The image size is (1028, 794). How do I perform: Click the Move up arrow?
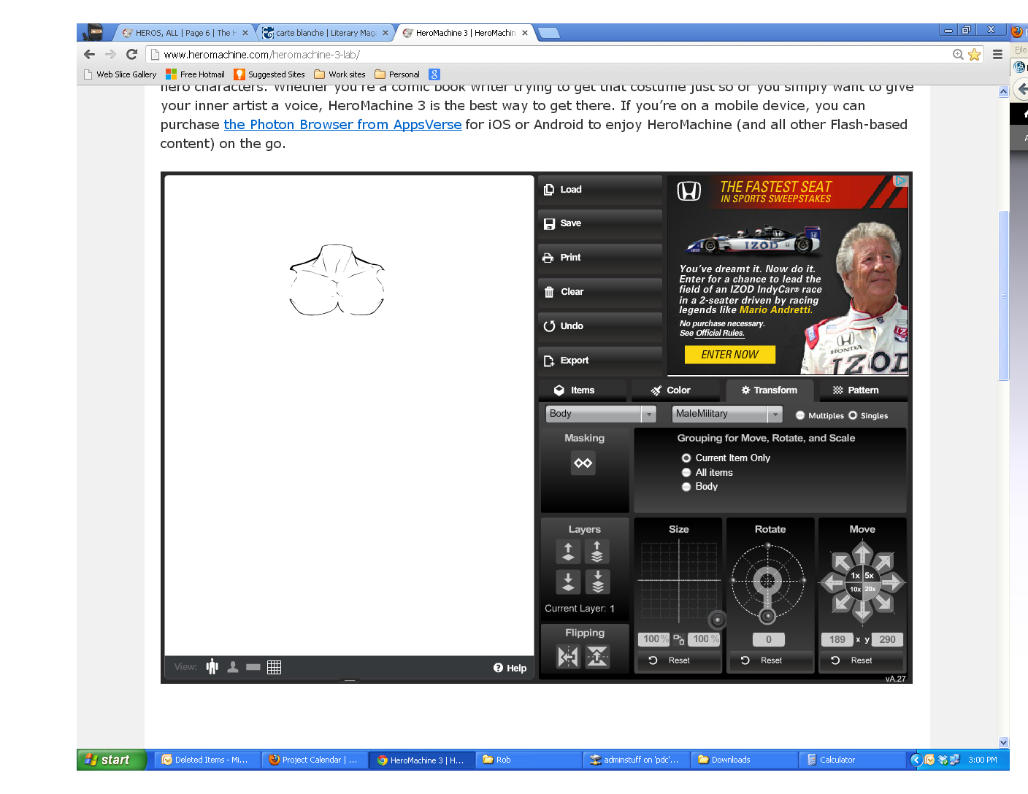pyautogui.click(x=862, y=551)
